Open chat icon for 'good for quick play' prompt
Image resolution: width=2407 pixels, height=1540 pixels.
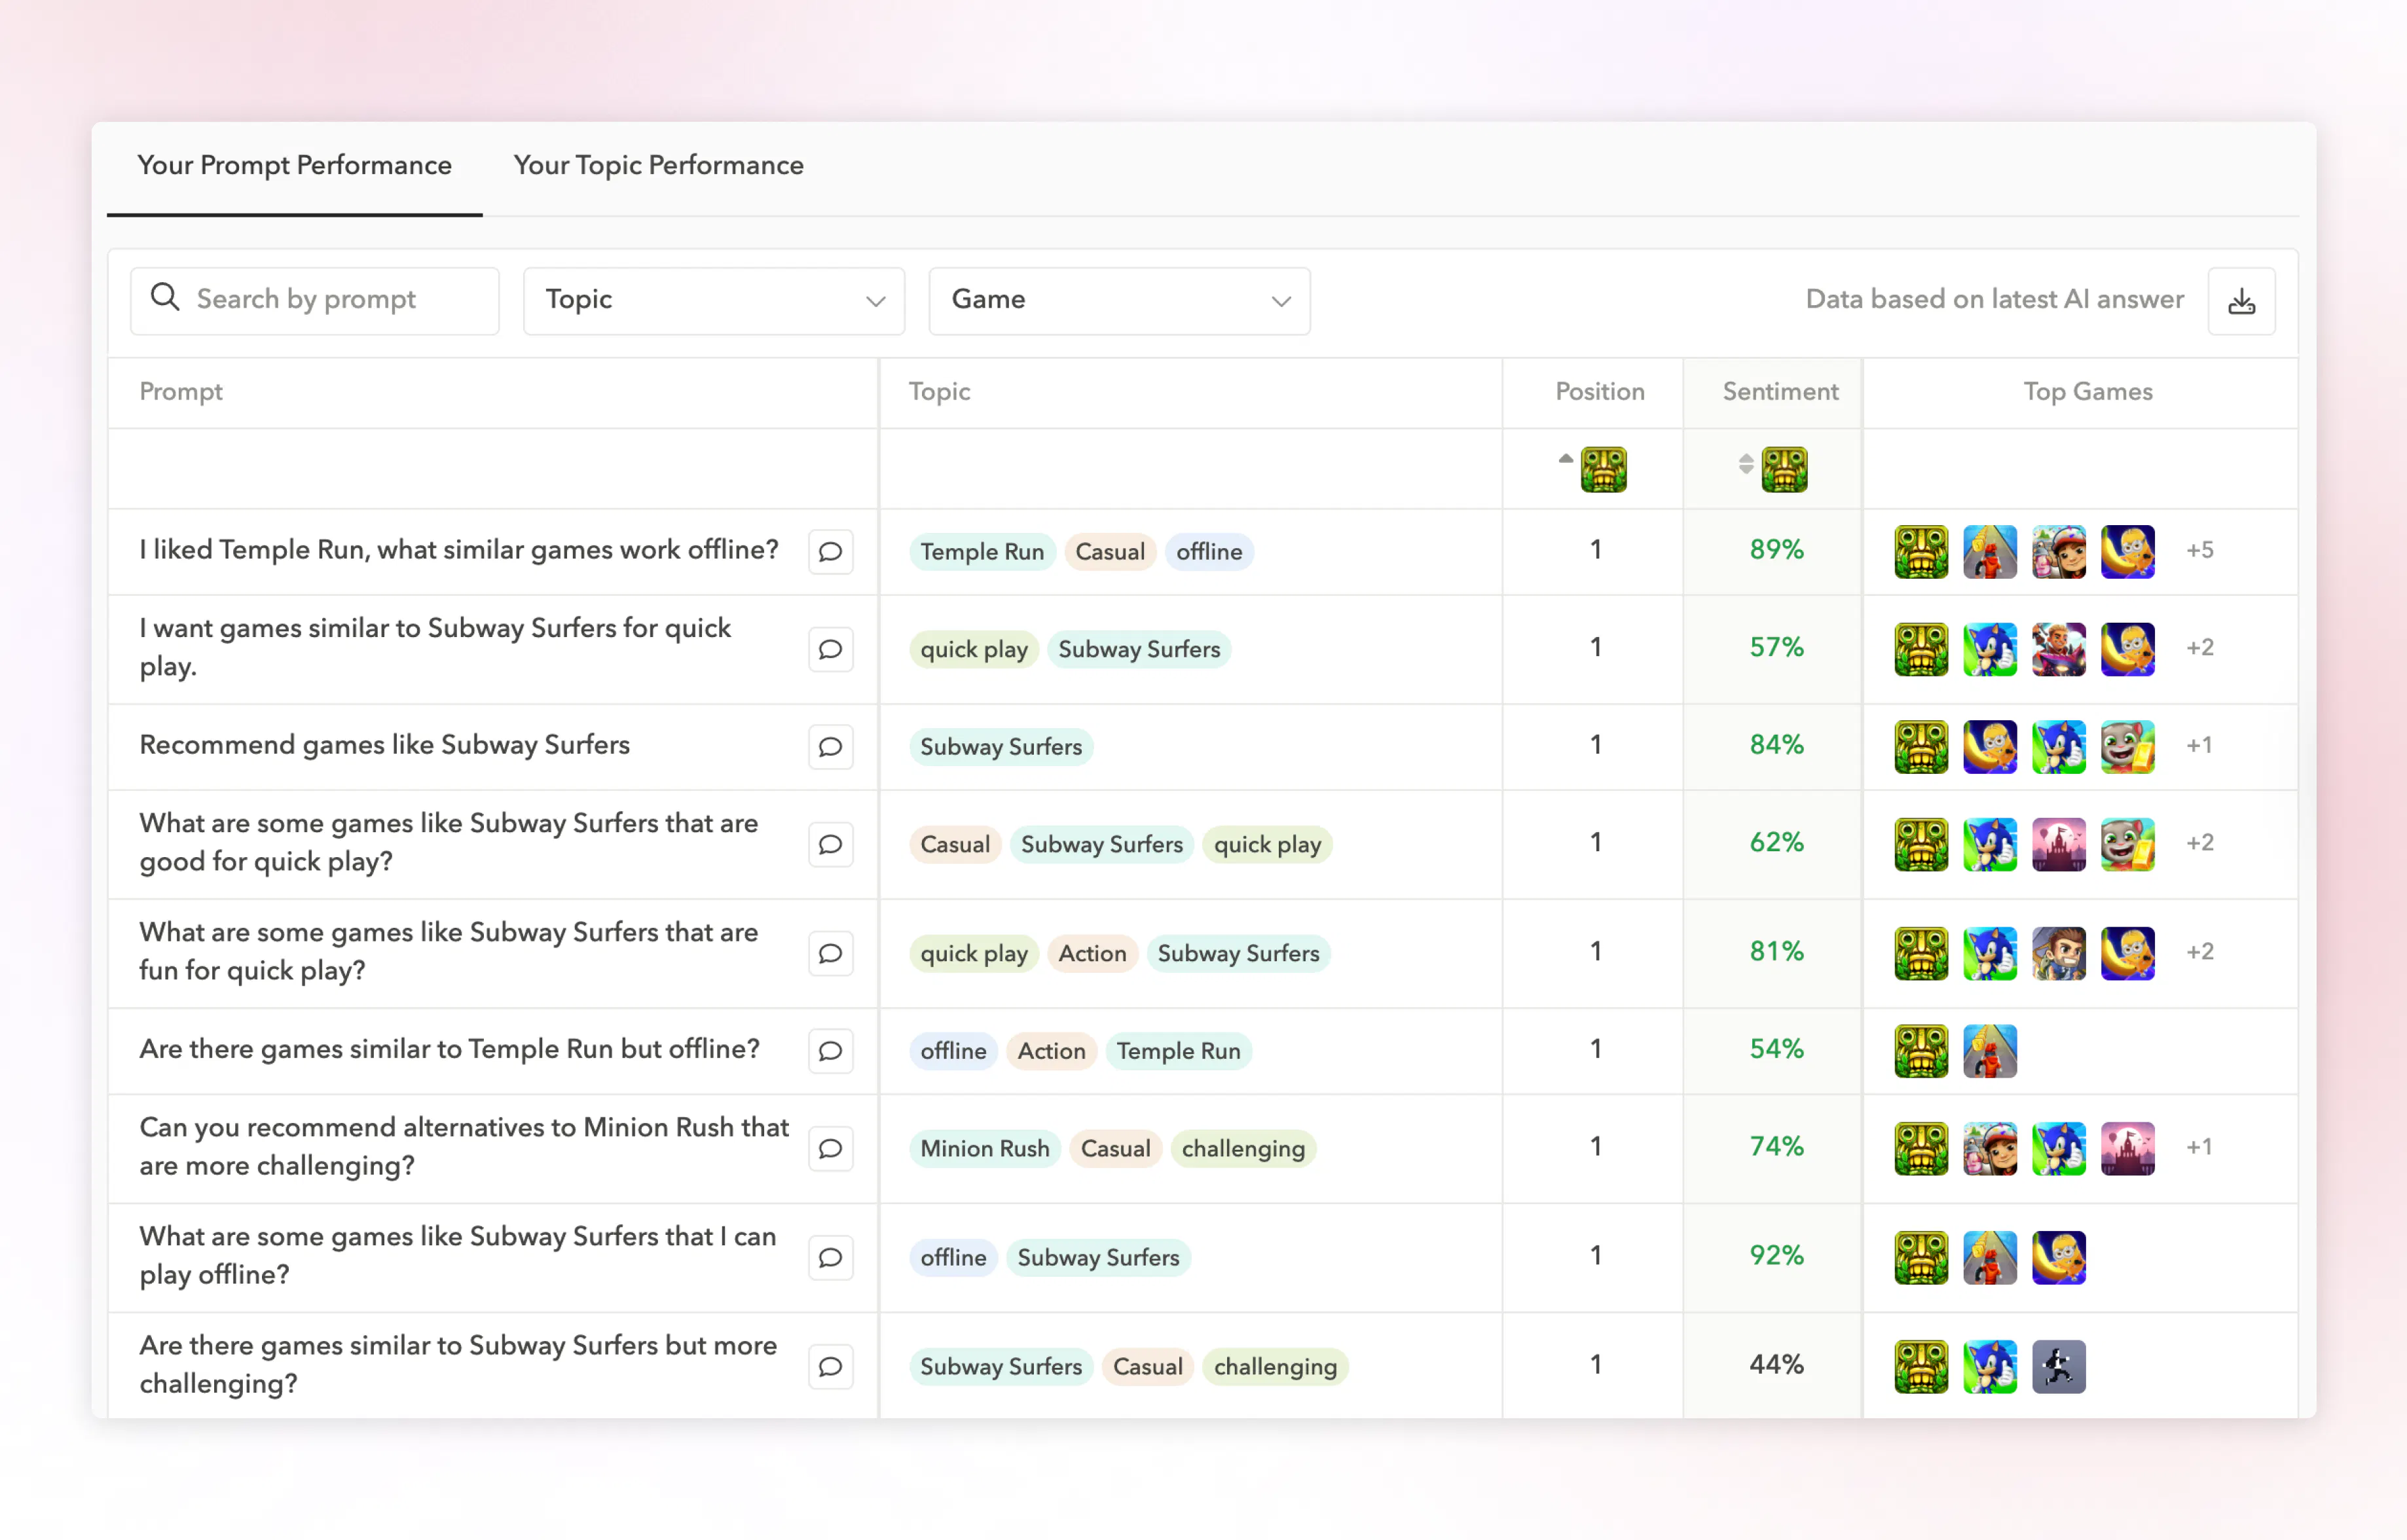830,844
